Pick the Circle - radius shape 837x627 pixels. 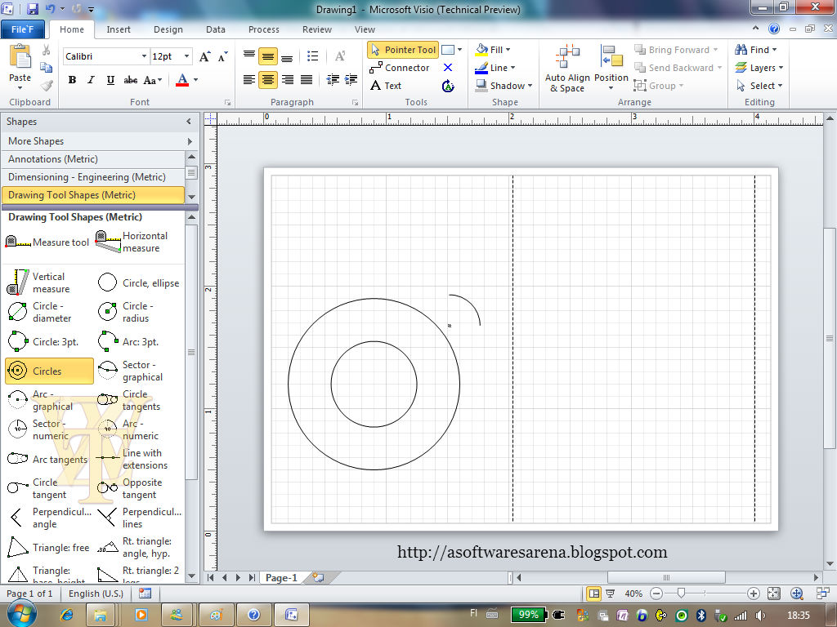point(124,312)
